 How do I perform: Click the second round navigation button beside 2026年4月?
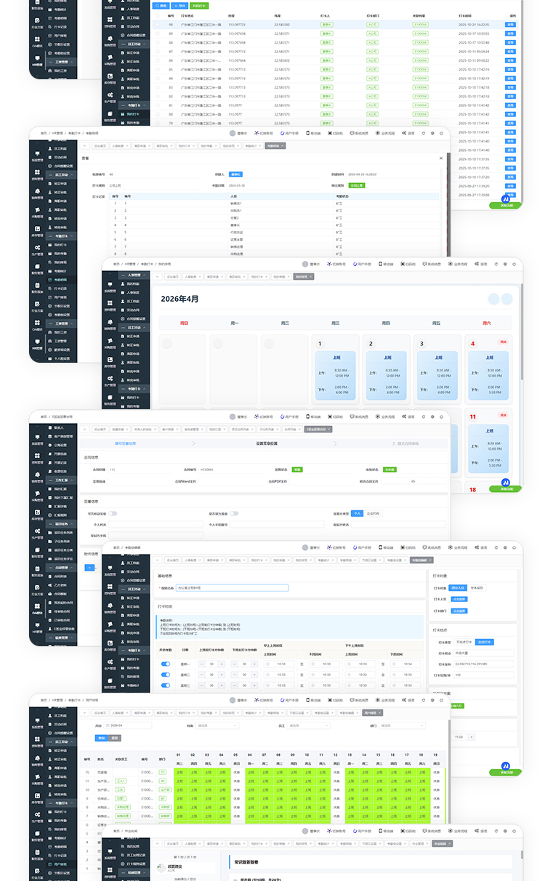[x=506, y=299]
